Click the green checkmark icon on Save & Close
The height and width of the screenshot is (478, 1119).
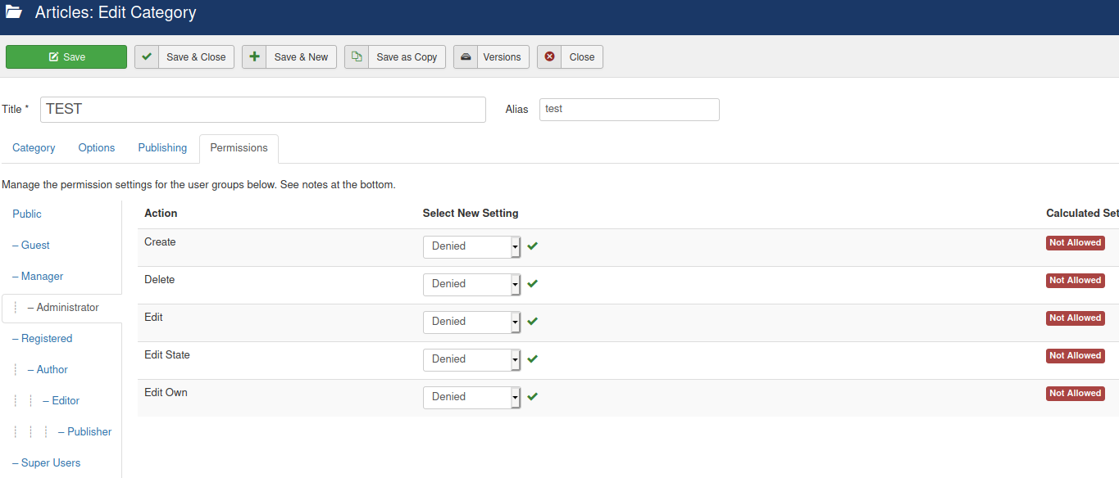[147, 56]
